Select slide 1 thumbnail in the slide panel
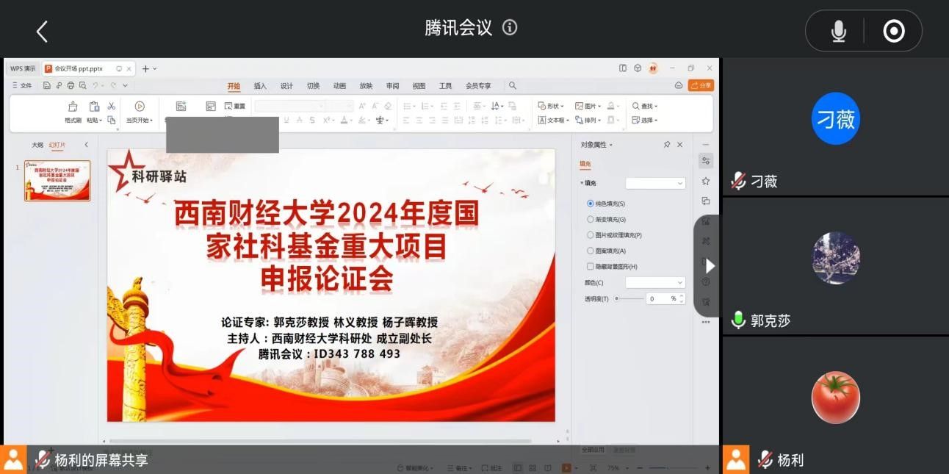This screenshot has width=949, height=474. coord(56,181)
